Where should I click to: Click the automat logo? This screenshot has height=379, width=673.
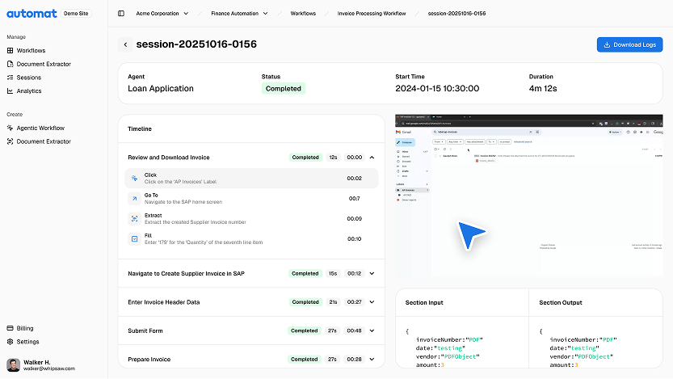coord(32,13)
